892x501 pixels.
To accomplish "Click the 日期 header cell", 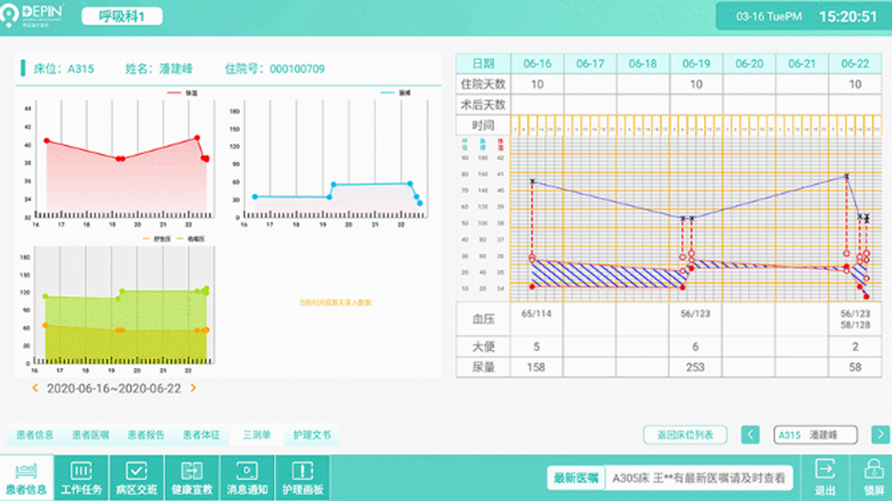I will [483, 64].
